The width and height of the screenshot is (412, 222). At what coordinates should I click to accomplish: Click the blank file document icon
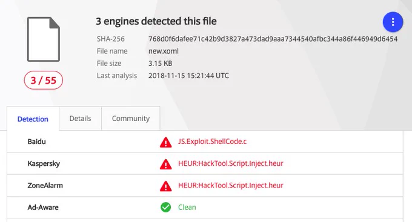(x=44, y=39)
